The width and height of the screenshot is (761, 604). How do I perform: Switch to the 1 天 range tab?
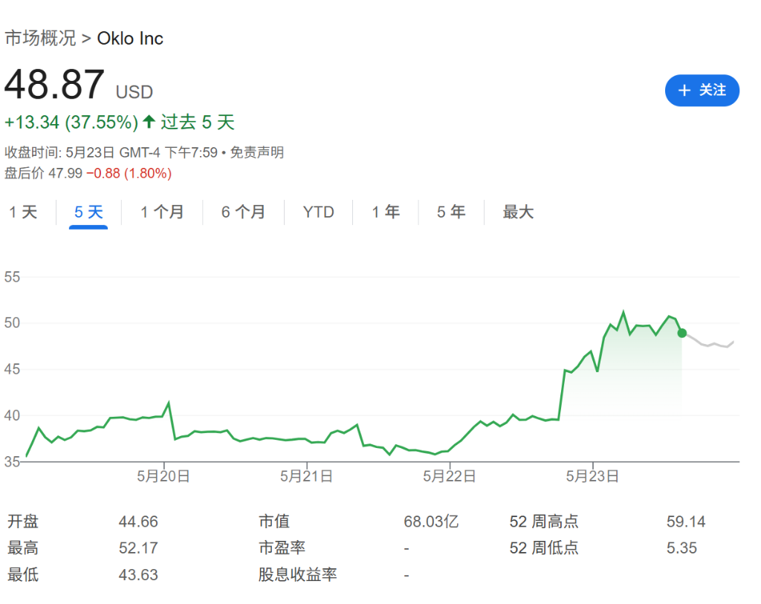(x=23, y=212)
